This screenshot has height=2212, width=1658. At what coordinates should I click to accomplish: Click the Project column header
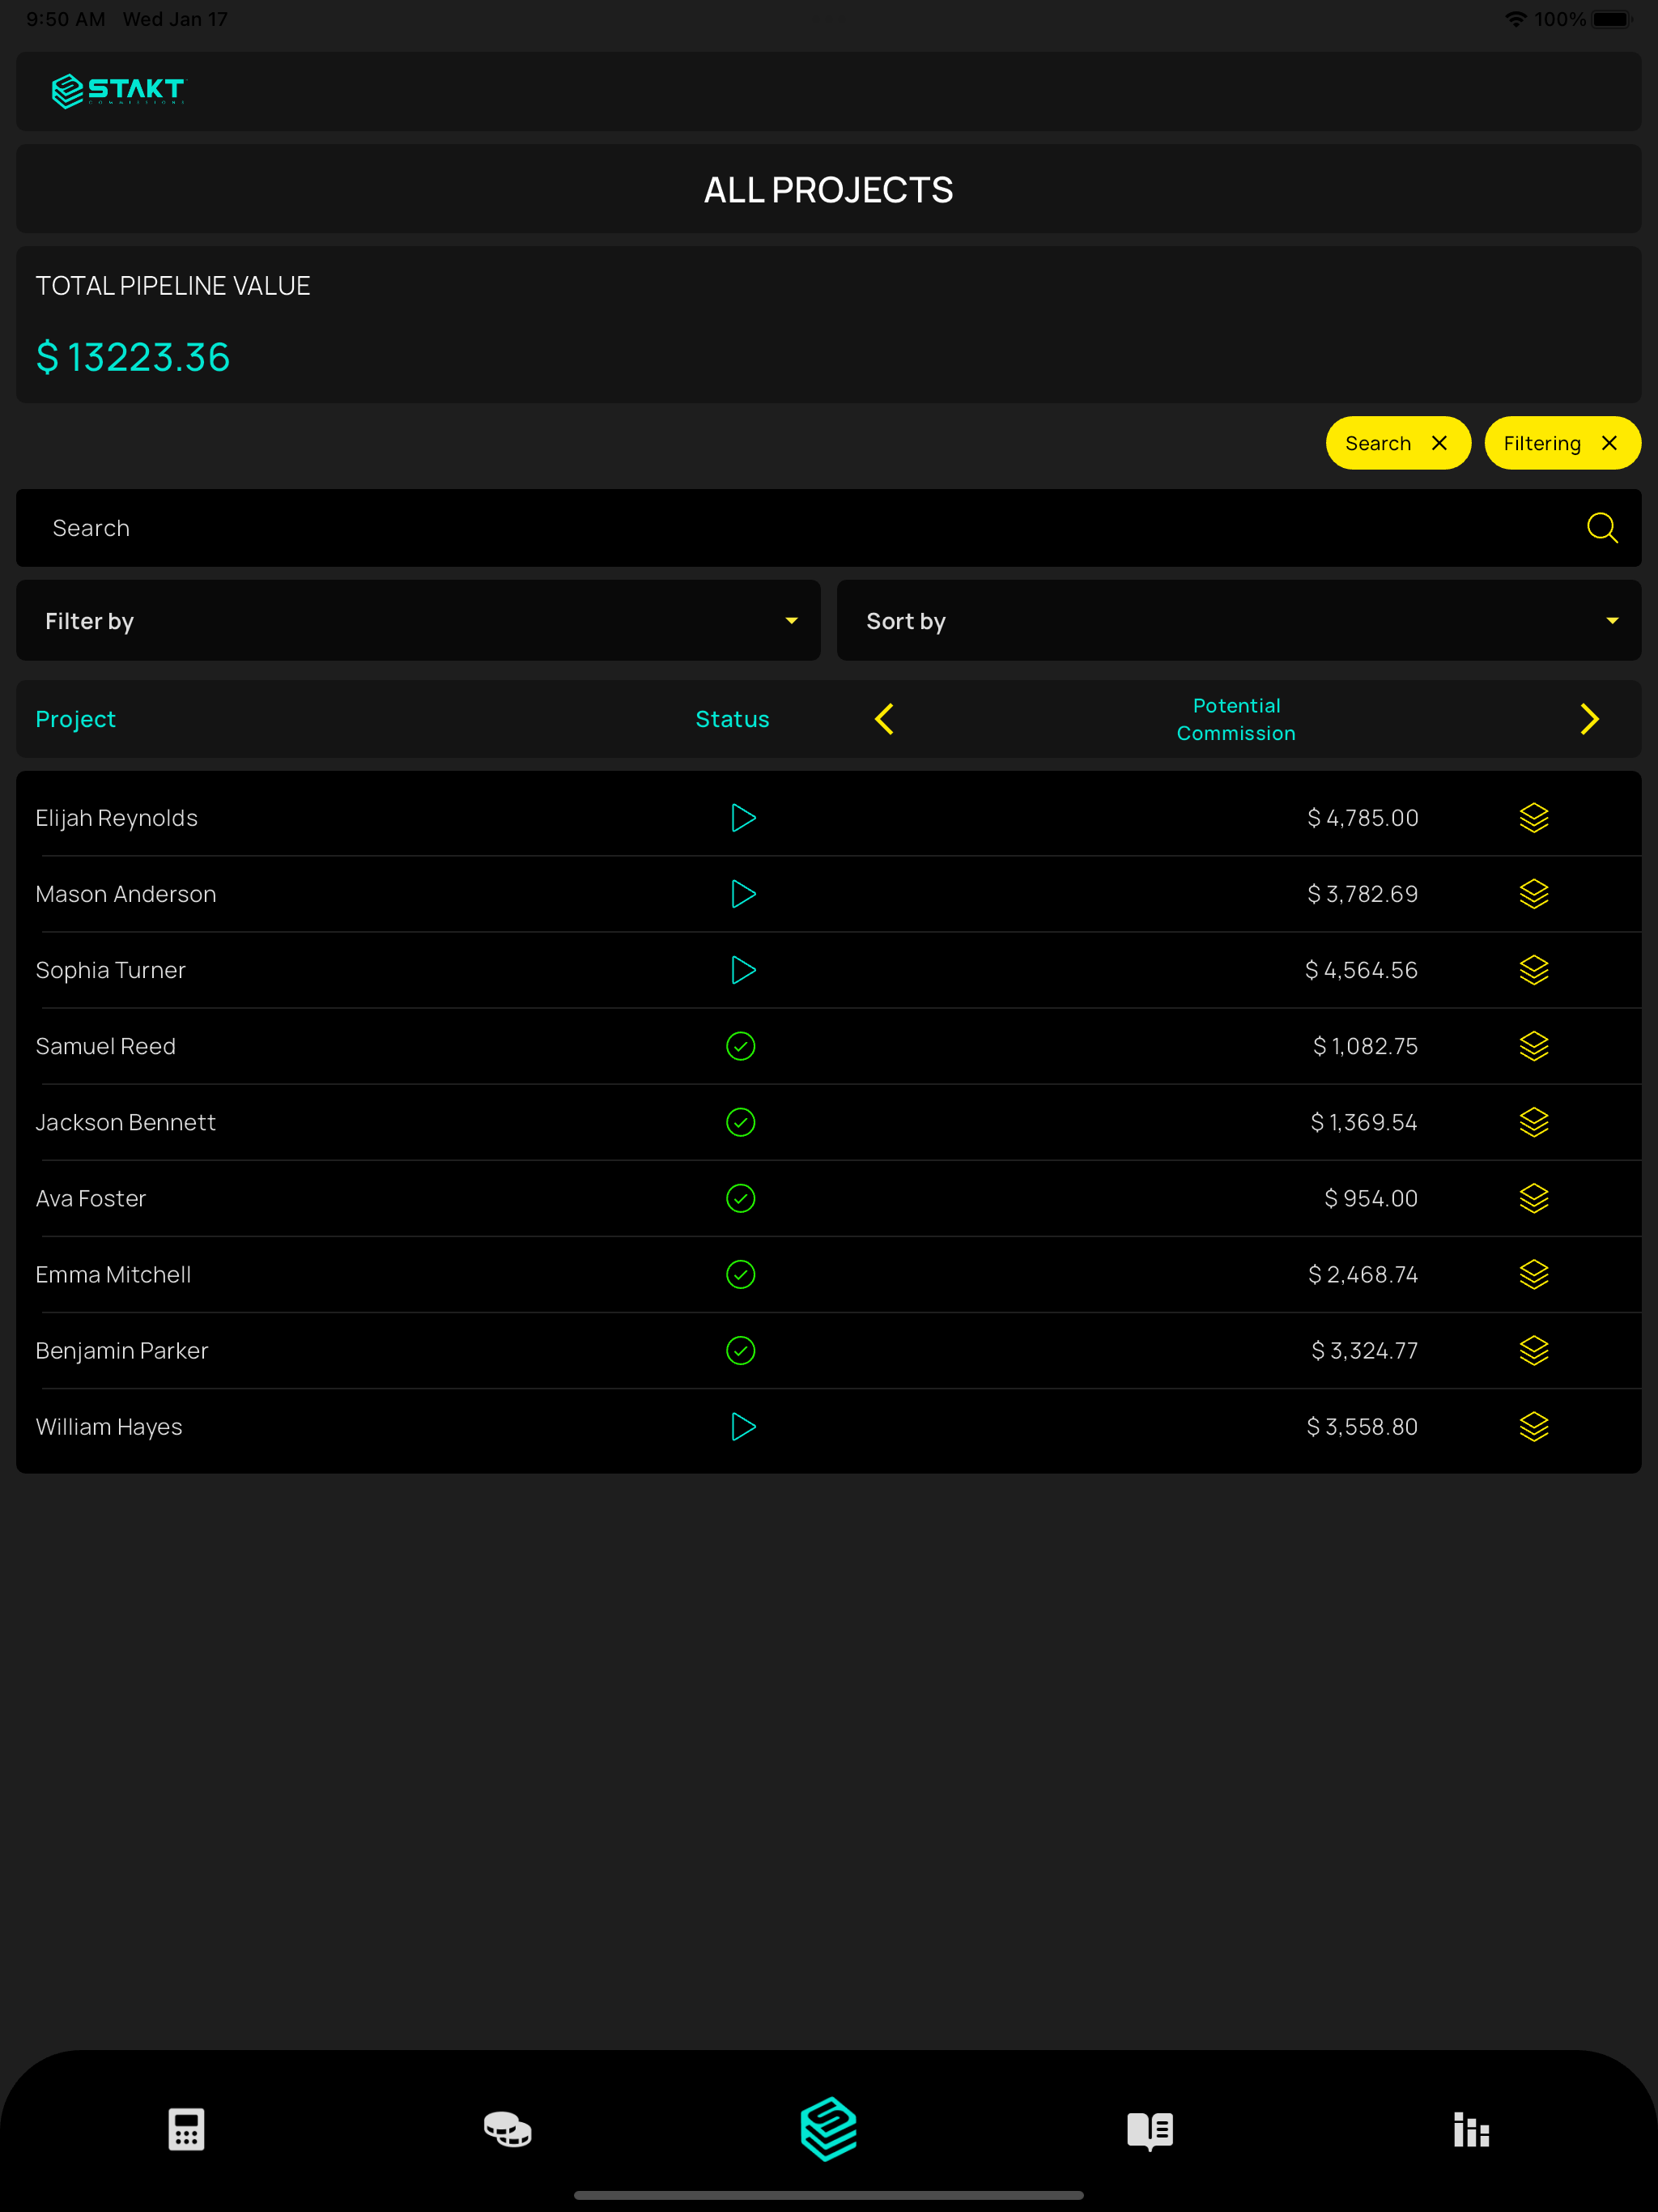point(75,719)
